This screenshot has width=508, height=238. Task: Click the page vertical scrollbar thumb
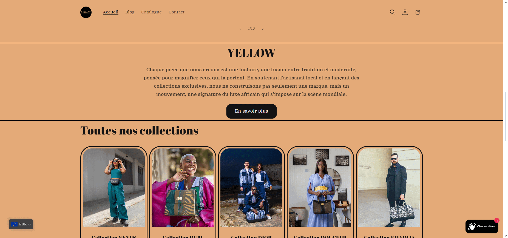pyautogui.click(x=506, y=116)
